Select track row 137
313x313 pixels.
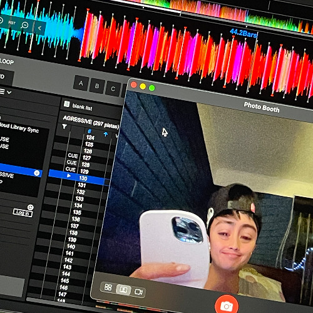(x=74, y=226)
